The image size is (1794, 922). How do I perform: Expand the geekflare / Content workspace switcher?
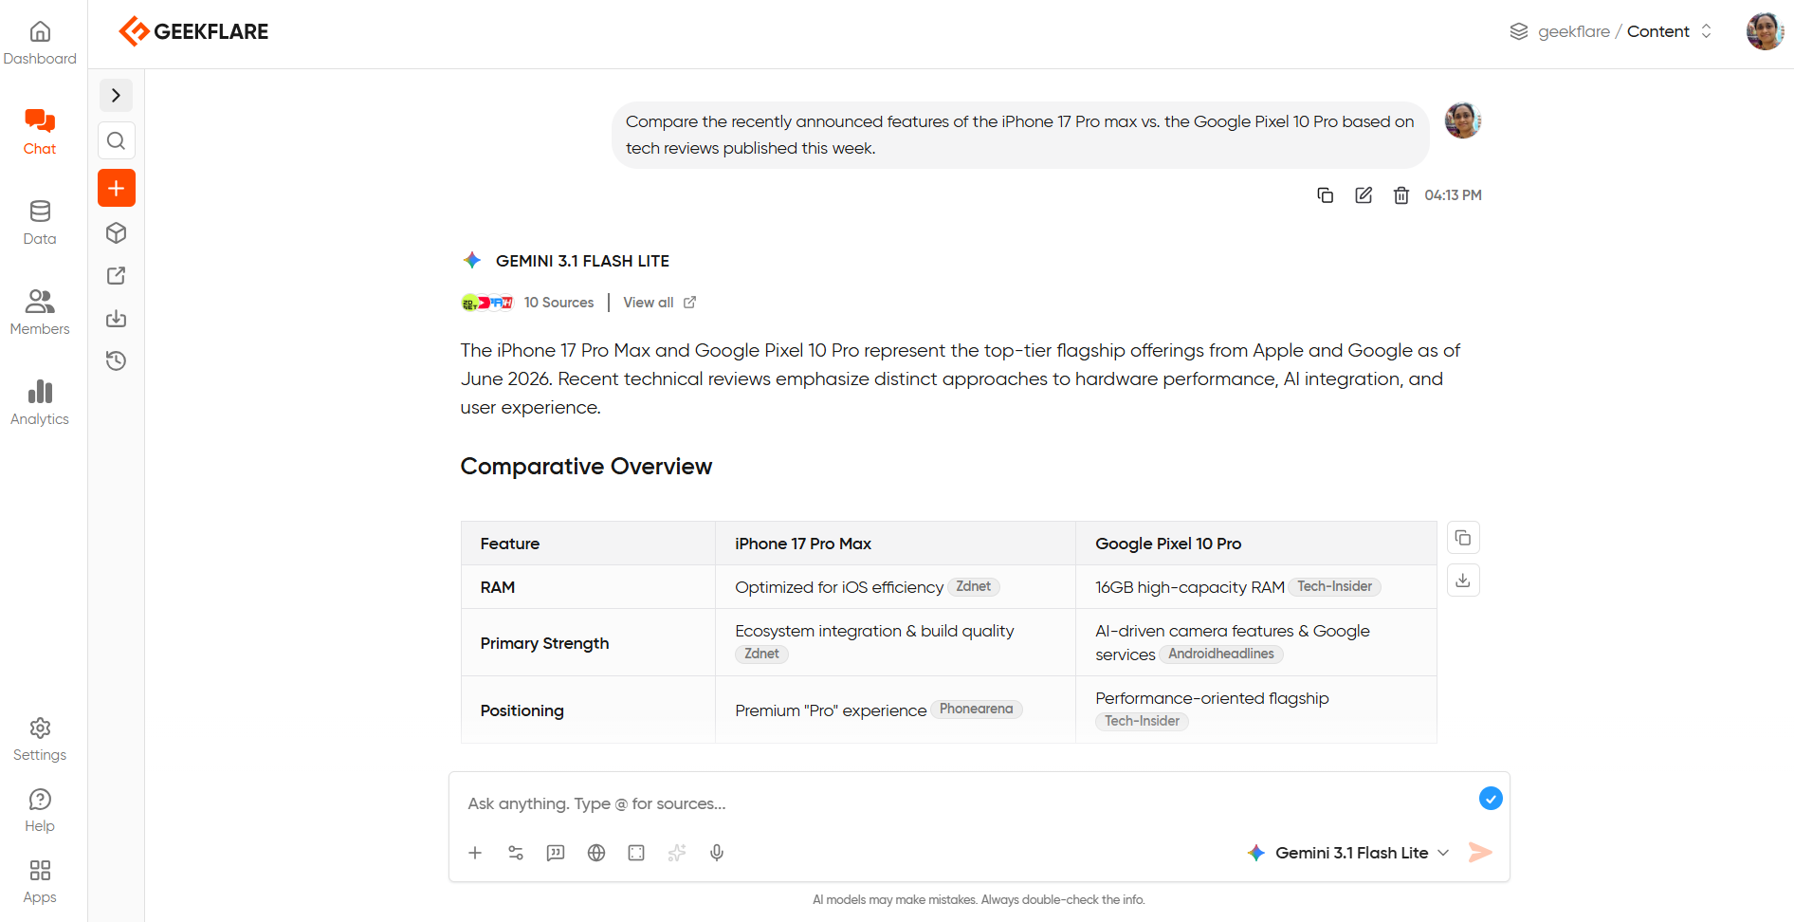tap(1611, 31)
